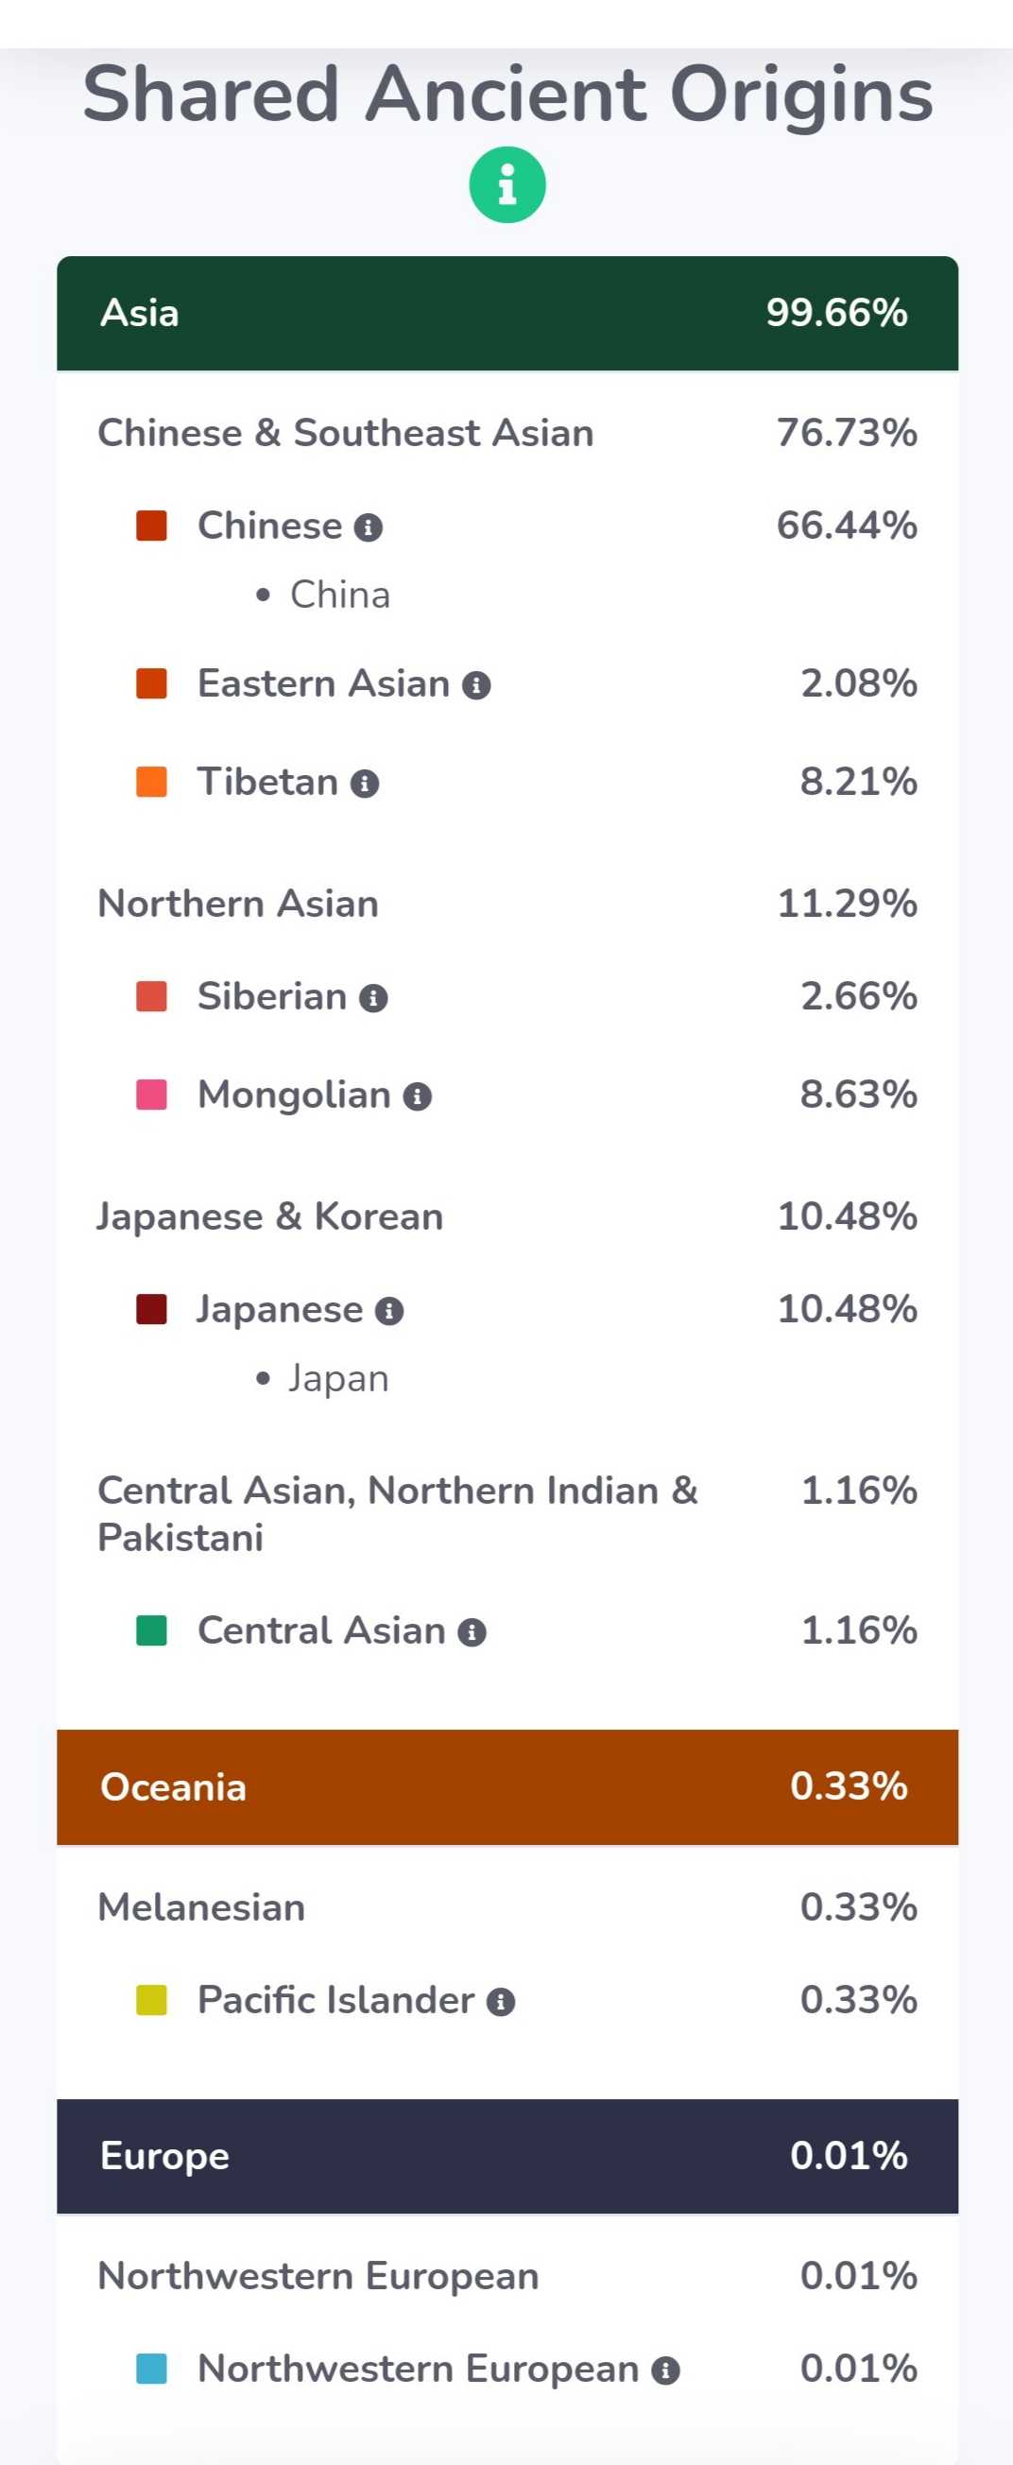
Task: Click the info icon beside Eastern Asian
Action: pos(476,685)
